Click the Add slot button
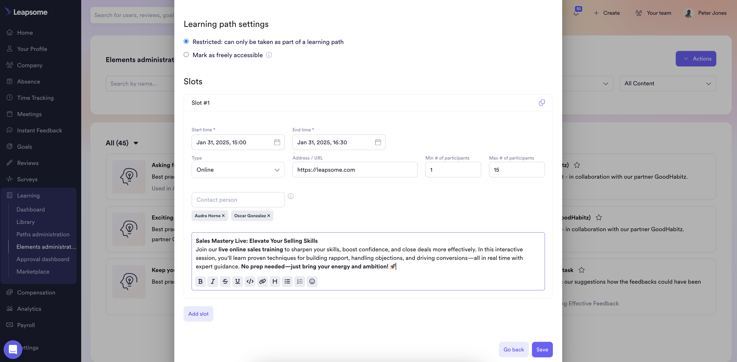The width and height of the screenshot is (737, 362). (198, 314)
